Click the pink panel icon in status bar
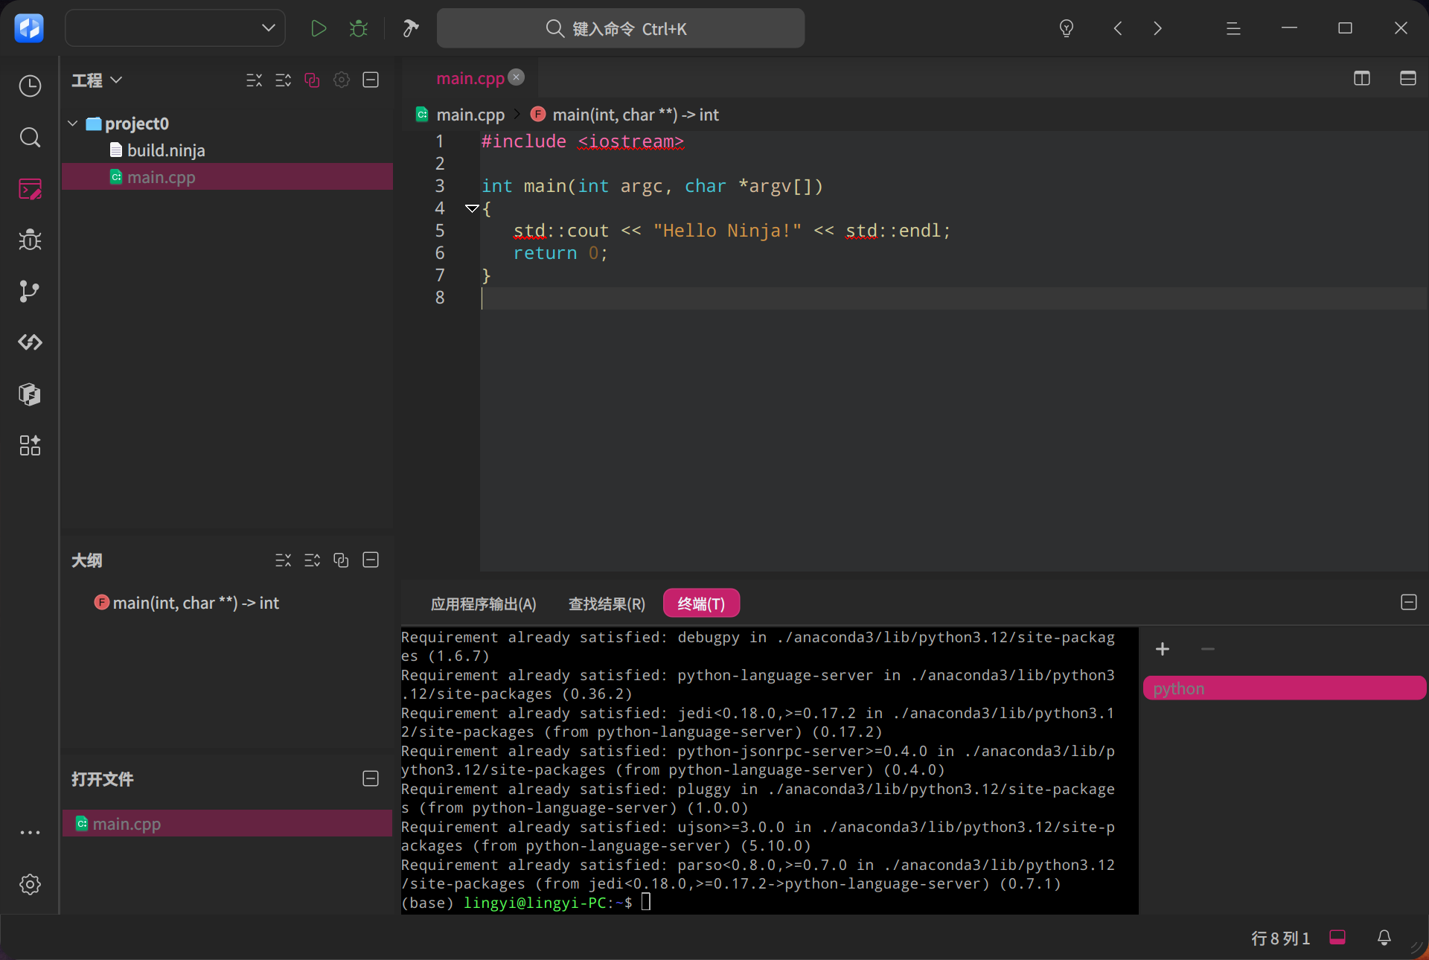1429x960 pixels. (x=1337, y=938)
